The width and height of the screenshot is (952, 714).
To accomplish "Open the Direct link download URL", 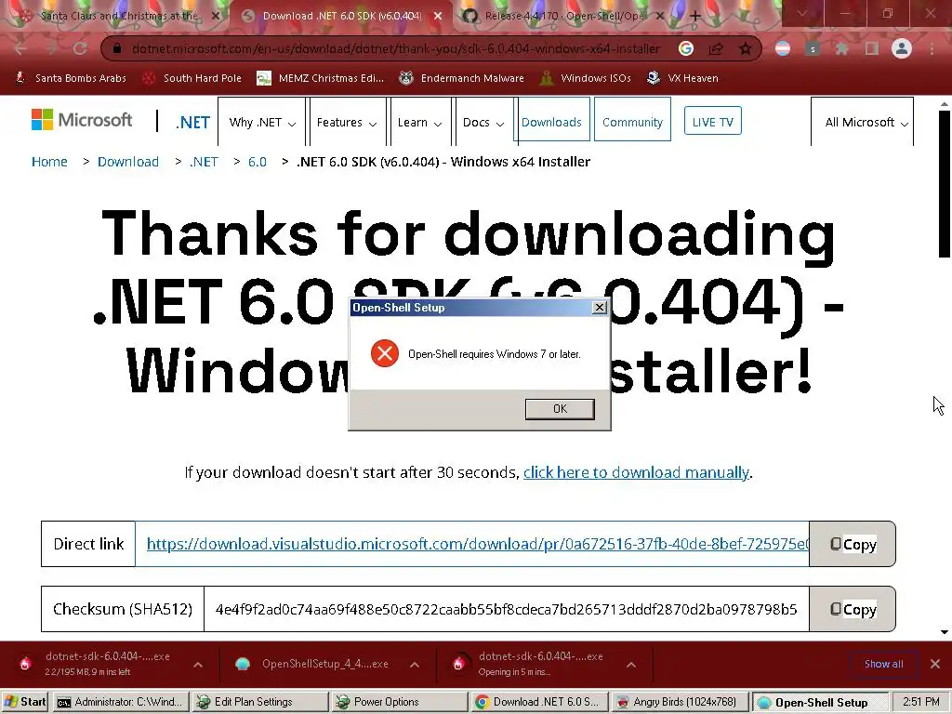I will 477,544.
